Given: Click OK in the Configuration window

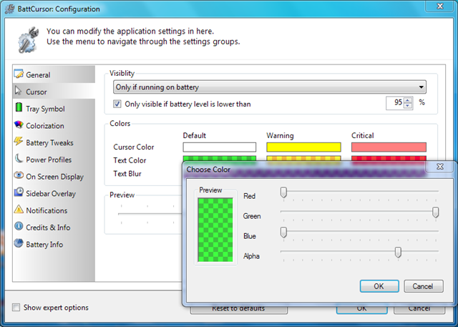Looking at the screenshot, I should (361, 309).
